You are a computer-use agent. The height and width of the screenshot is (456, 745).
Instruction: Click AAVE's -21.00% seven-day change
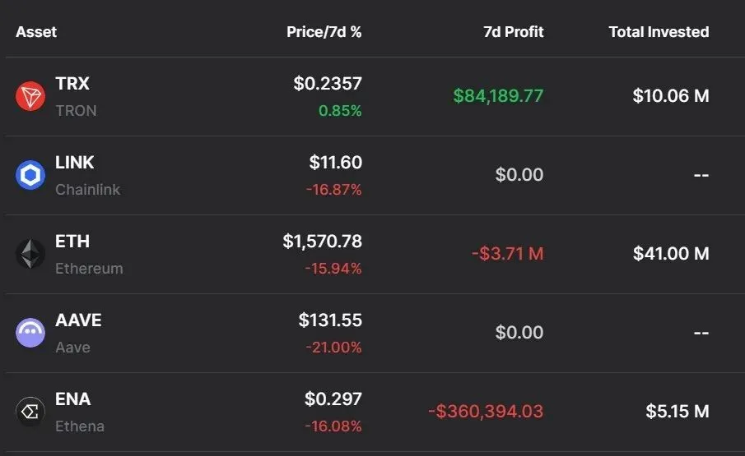click(333, 348)
